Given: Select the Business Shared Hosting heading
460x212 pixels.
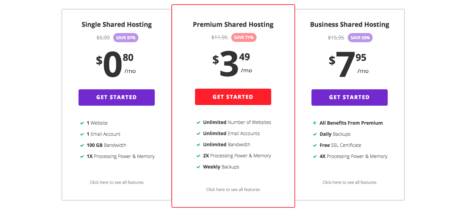Looking at the screenshot, I should tap(349, 25).
